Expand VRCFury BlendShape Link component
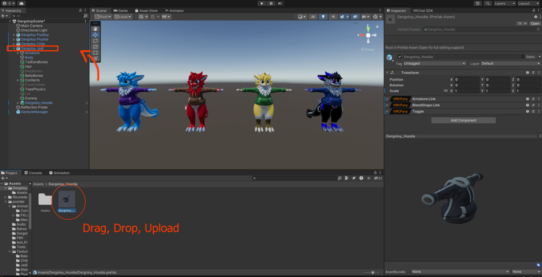 387,105
